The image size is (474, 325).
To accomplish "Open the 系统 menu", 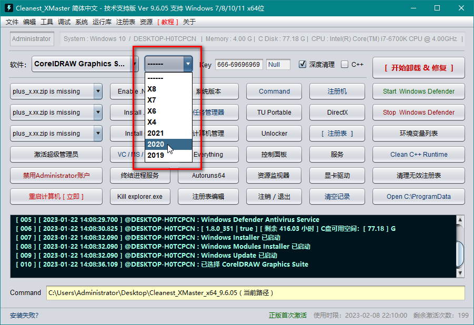I will coord(82,22).
